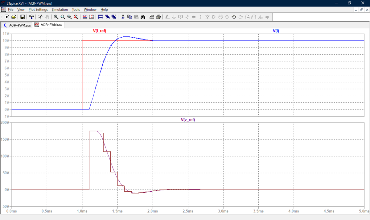Screen dimensions: 370x220
Task: Click the copy icon in the toolbar
Action: (129, 17)
